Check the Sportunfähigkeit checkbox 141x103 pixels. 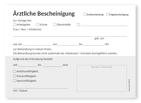(x=14, y=81)
